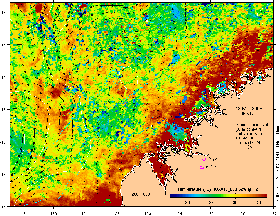
Task: Click the latitude axis label '-12'
Action: pyautogui.click(x=3, y=12)
